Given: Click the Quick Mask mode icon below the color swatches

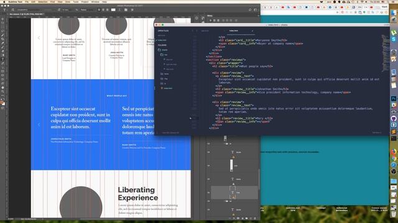Looking at the screenshot, I should [x=2, y=108].
